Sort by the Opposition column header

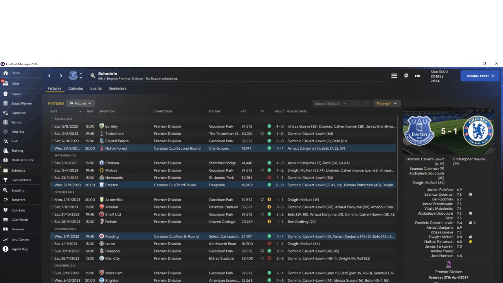(106, 112)
